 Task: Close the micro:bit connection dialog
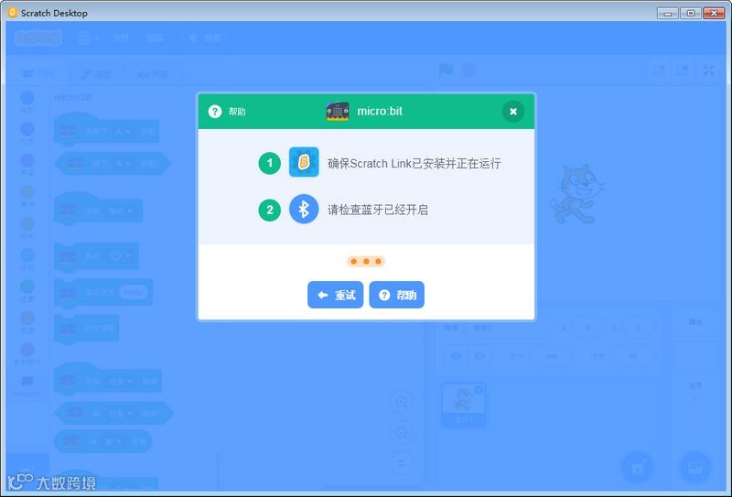click(x=513, y=112)
